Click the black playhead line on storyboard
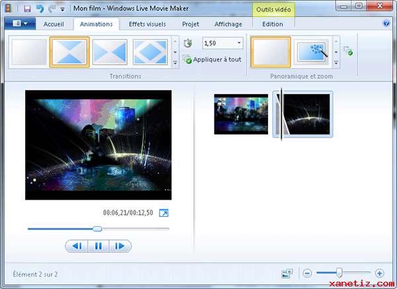The image size is (397, 289). 281,114
